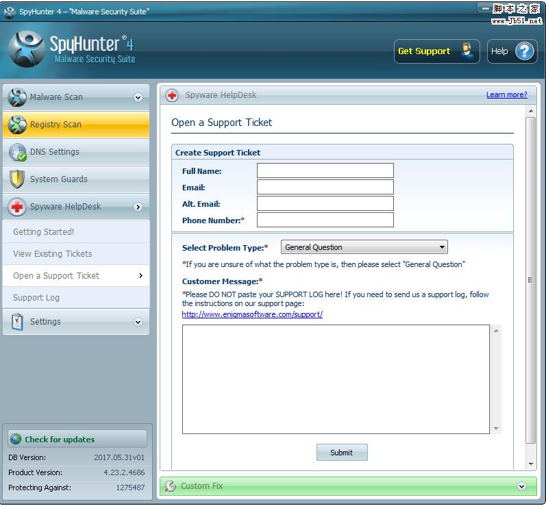Click Protecting Against count 1275487

130,488
